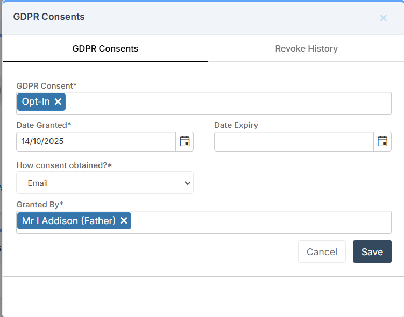
Task: Open the Date Expiry calendar picker
Action: [382, 141]
